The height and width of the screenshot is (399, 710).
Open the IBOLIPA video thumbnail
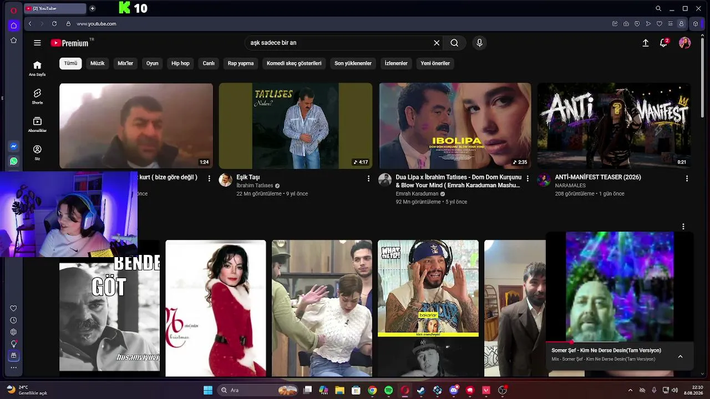pyautogui.click(x=455, y=126)
